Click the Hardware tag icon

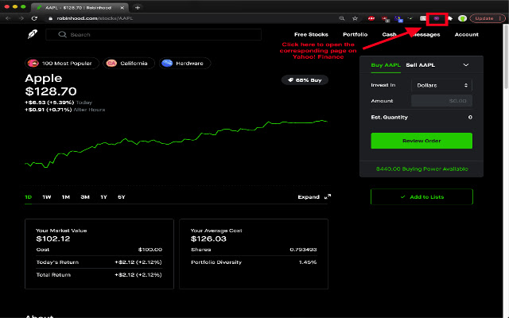pyautogui.click(x=167, y=64)
